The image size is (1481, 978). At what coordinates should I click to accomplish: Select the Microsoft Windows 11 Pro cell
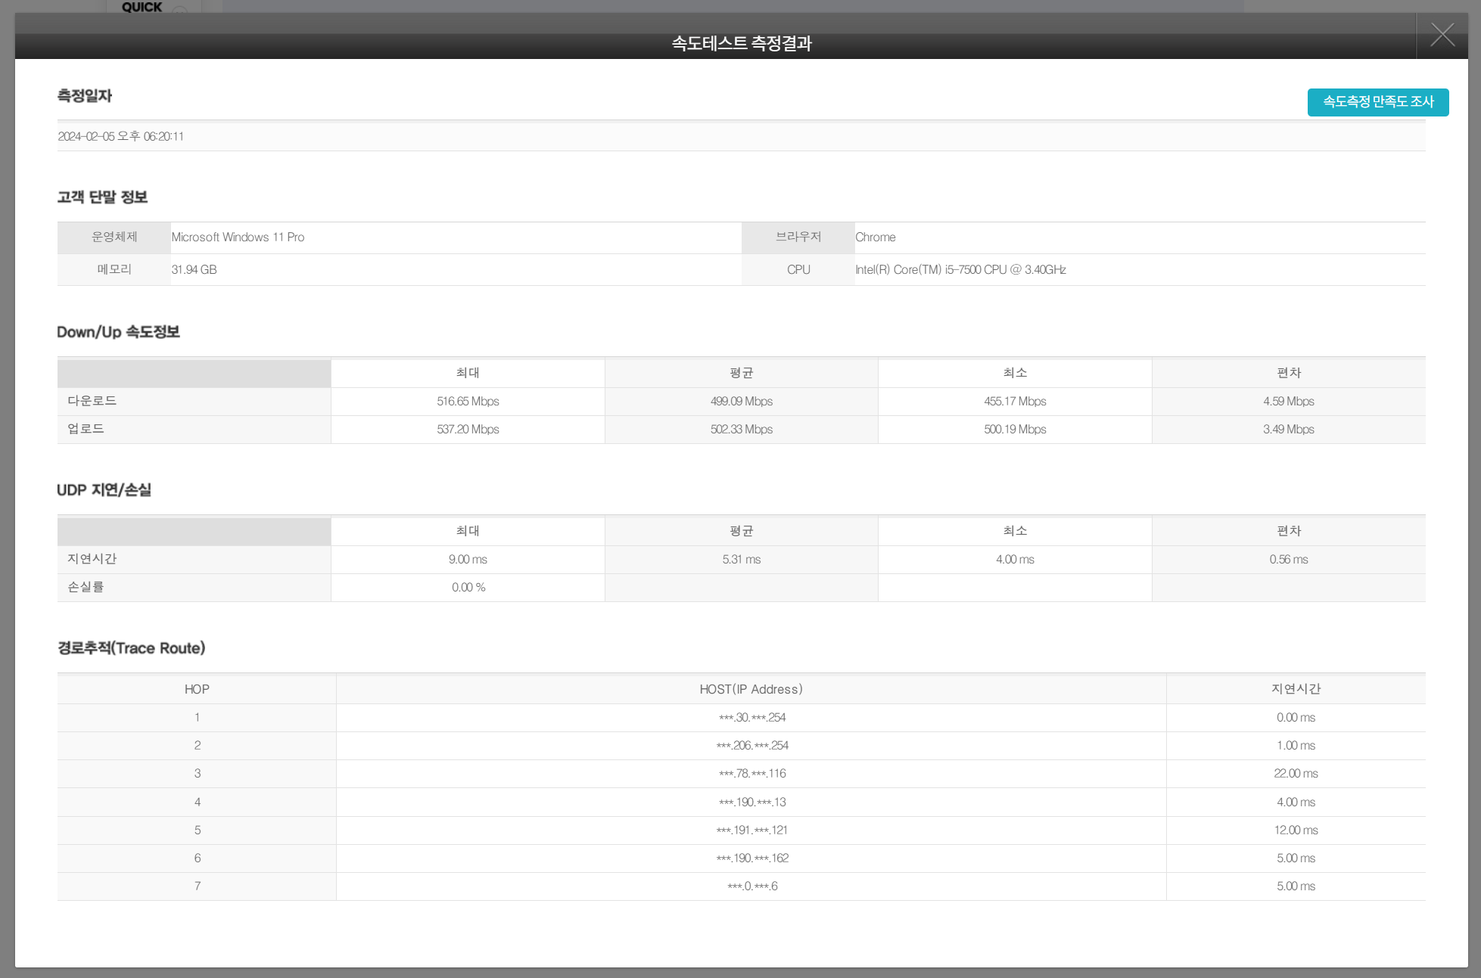click(238, 238)
